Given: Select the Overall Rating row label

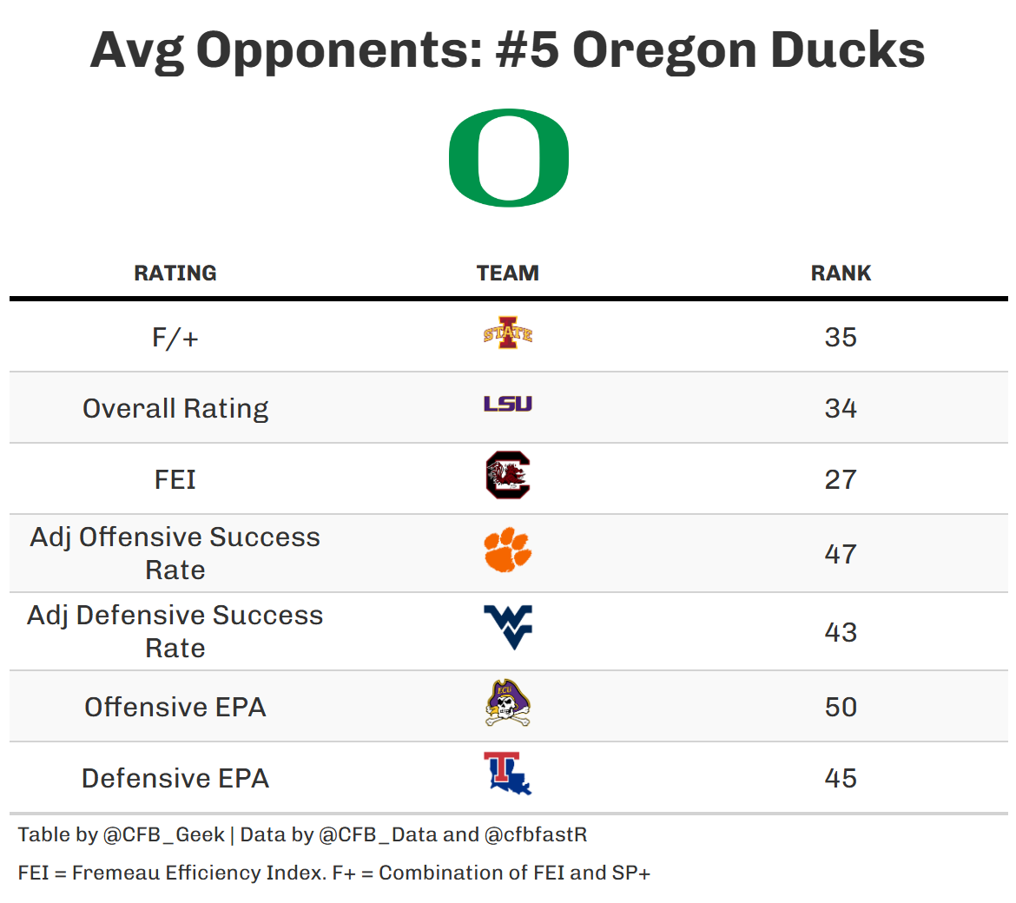Looking at the screenshot, I should [175, 408].
